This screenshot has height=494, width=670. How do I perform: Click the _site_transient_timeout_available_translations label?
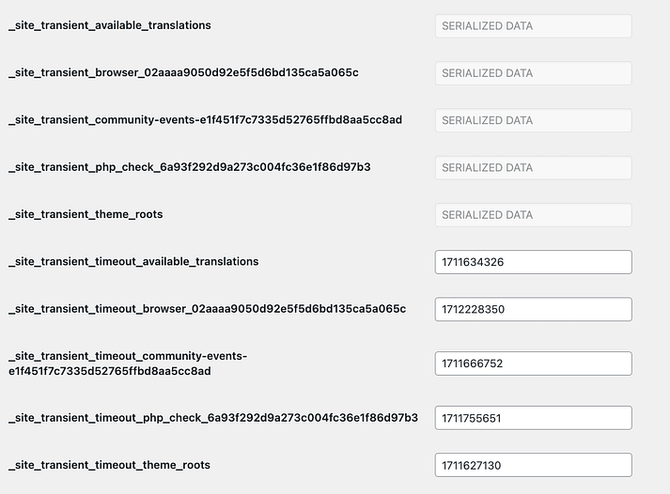(133, 261)
